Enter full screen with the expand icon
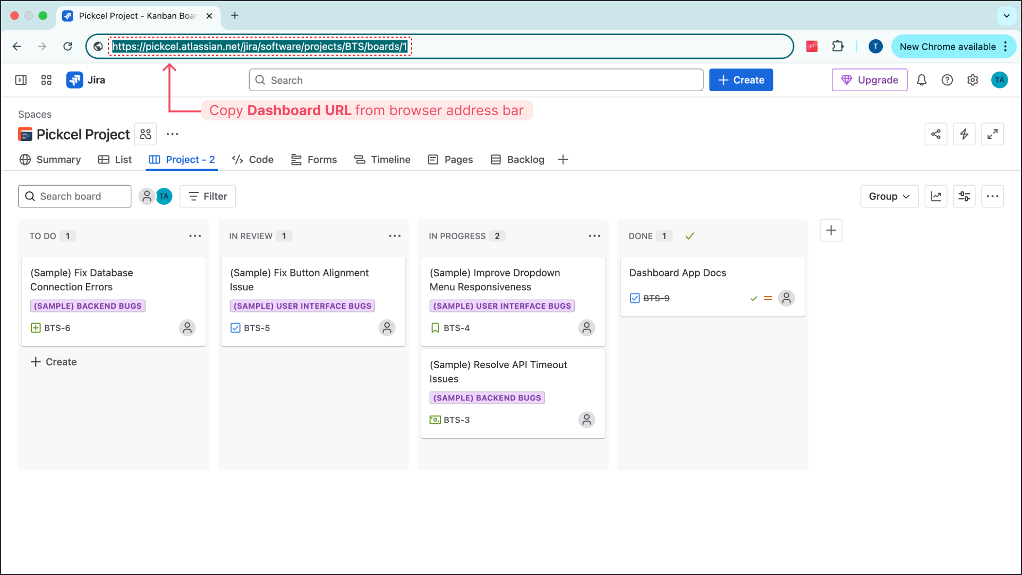This screenshot has height=575, width=1022. pyautogui.click(x=992, y=134)
